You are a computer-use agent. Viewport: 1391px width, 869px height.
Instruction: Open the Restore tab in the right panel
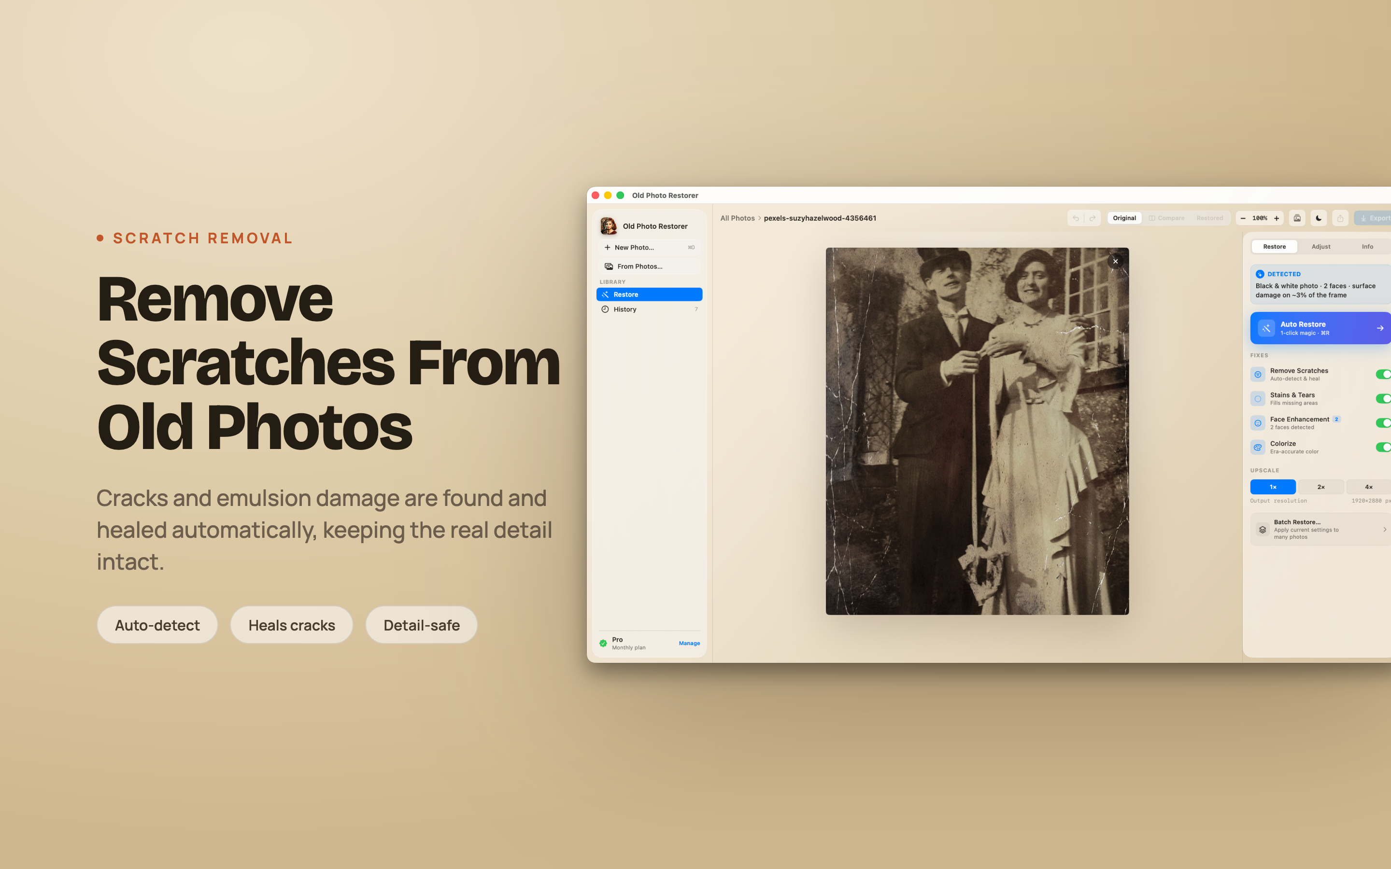pos(1274,247)
